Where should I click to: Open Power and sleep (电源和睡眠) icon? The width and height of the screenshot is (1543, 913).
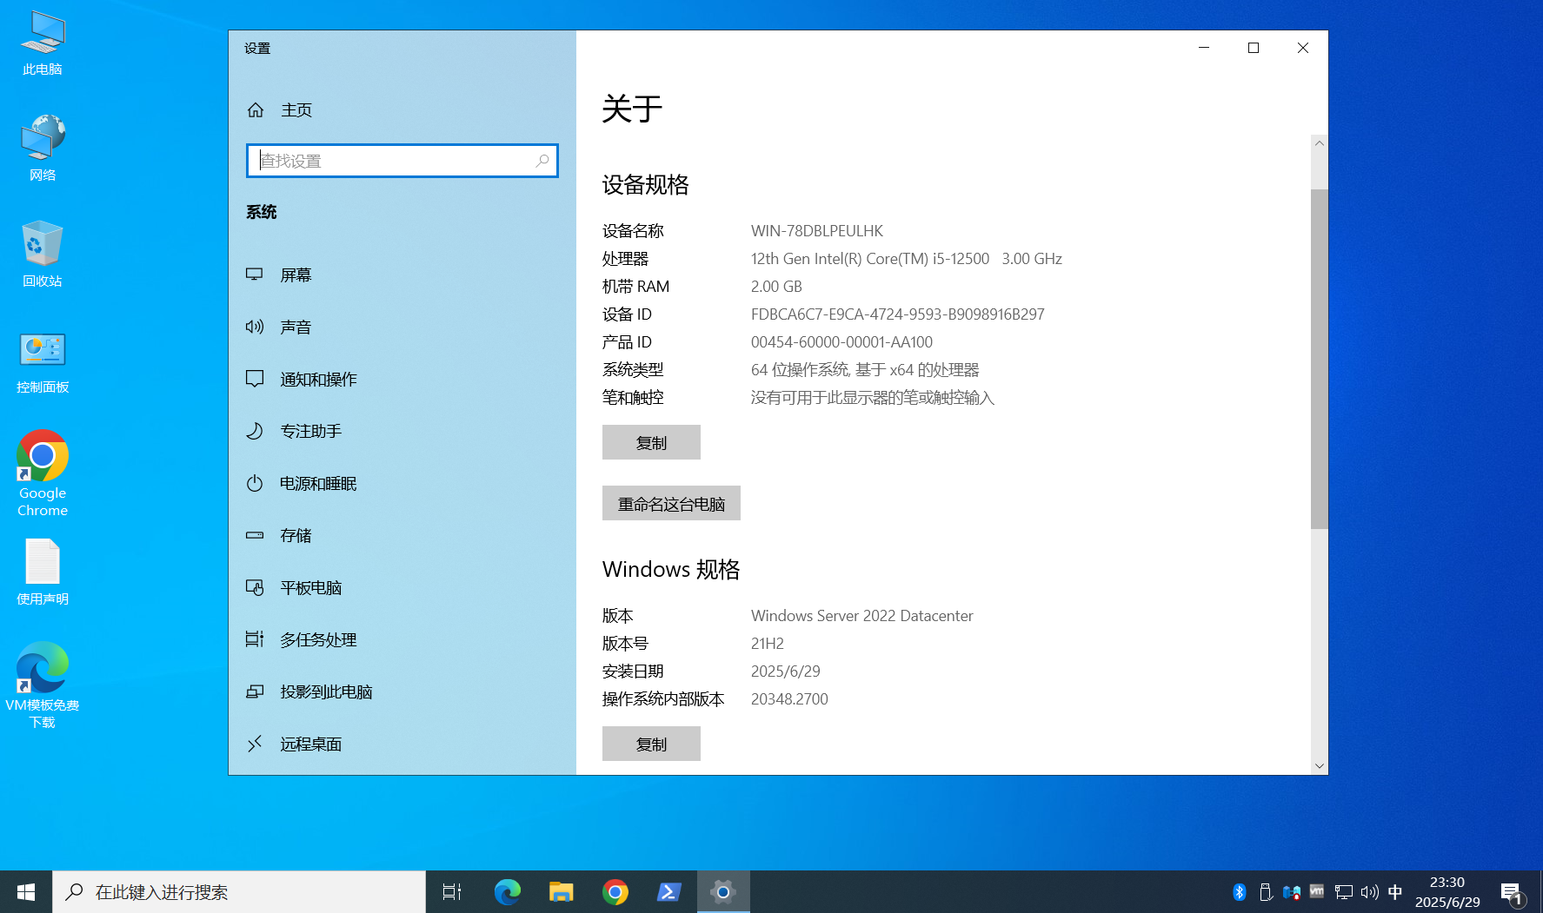click(255, 483)
